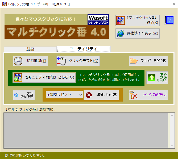Click the globe icon for 弊社サイト表示
The image size is (178, 159).
pyautogui.click(x=121, y=34)
